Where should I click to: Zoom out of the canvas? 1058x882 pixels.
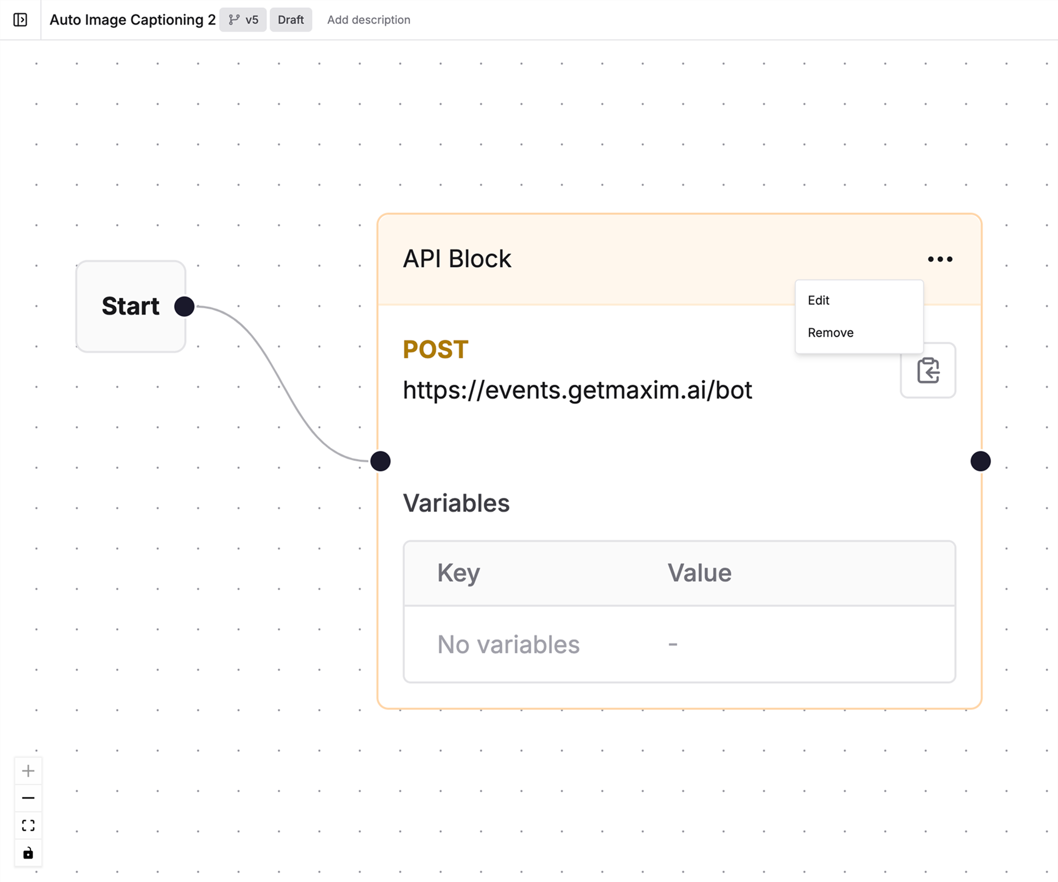pyautogui.click(x=28, y=798)
